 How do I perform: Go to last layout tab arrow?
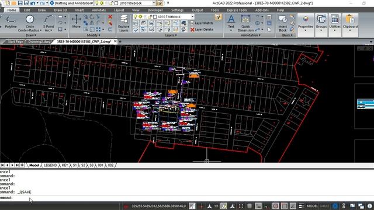tap(17, 165)
